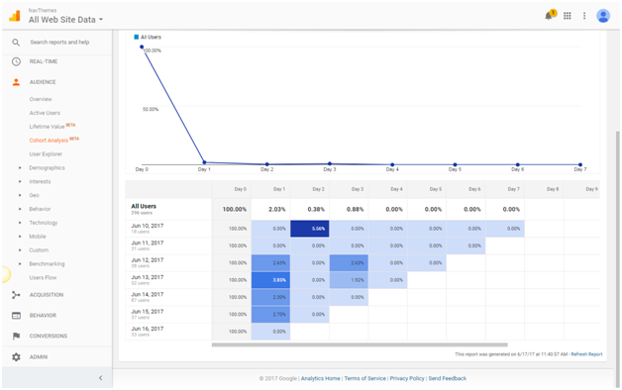This screenshot has height=390, width=622.
Task: Expand the Mobile submenu
Action: tap(20, 237)
